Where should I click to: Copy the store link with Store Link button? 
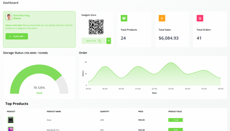pyautogui.click(x=93, y=41)
